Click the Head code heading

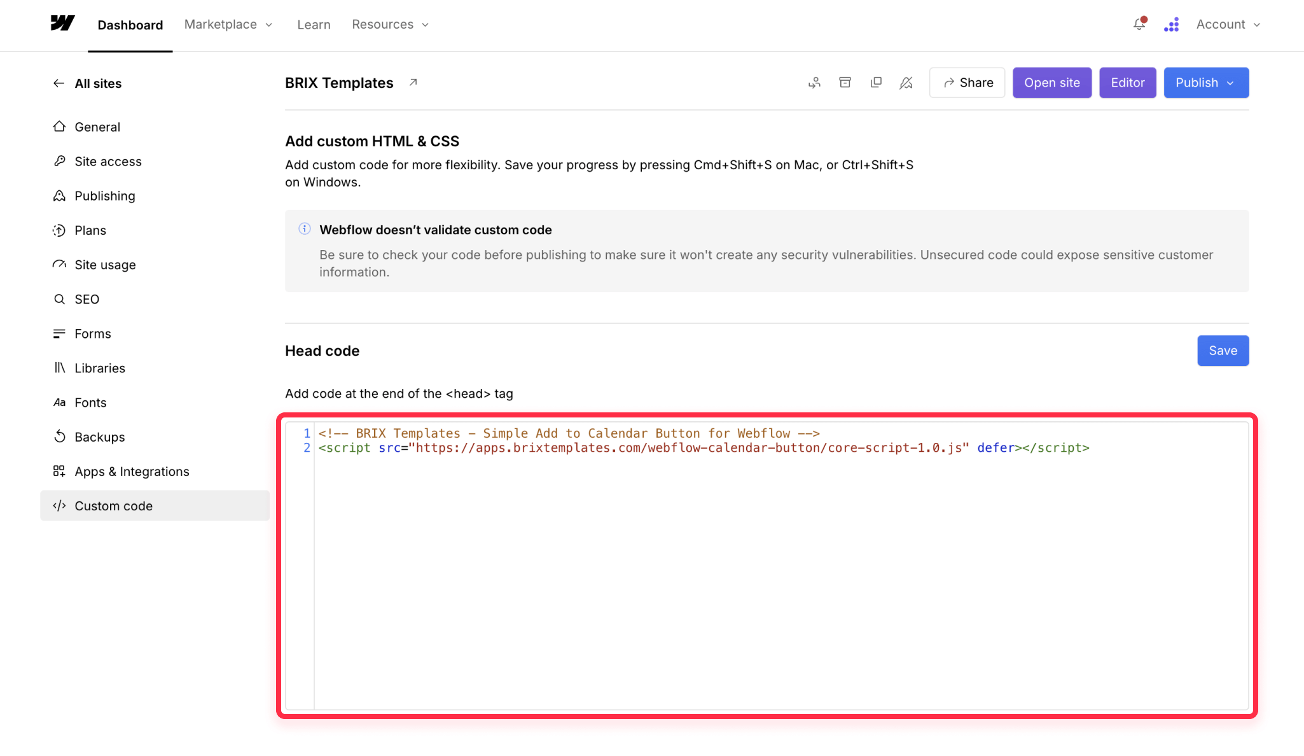point(323,351)
